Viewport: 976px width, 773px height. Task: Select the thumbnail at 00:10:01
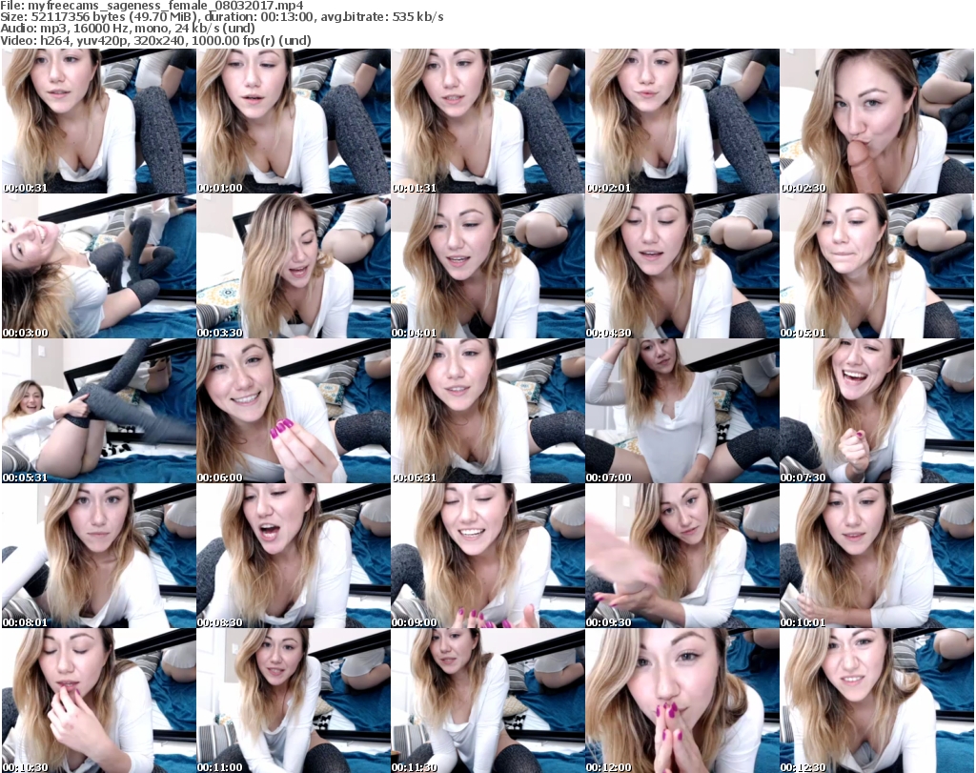[877, 557]
